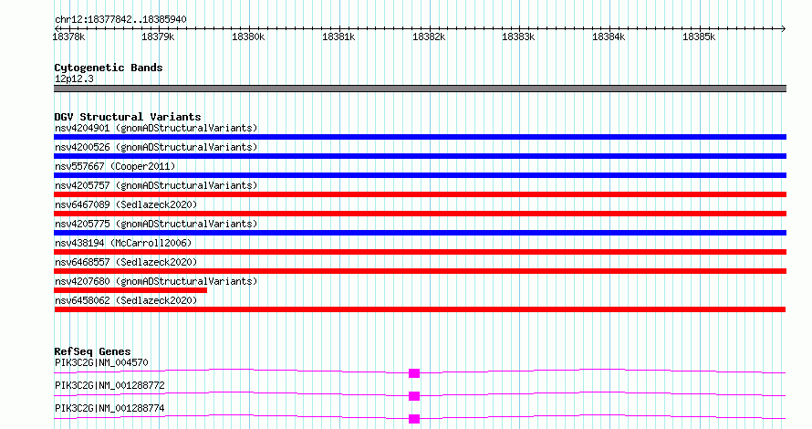The image size is (812, 429).
Task: Click the ruler's right arrowhead
Action: coord(784,28)
